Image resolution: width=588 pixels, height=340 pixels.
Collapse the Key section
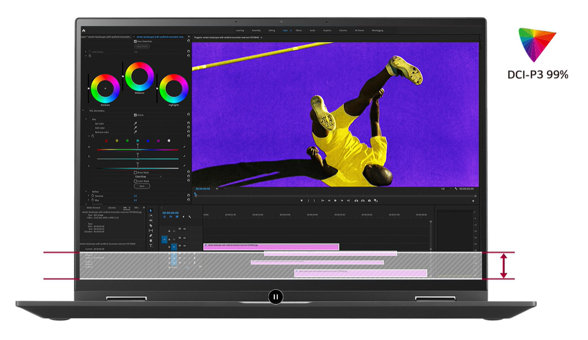[x=87, y=119]
